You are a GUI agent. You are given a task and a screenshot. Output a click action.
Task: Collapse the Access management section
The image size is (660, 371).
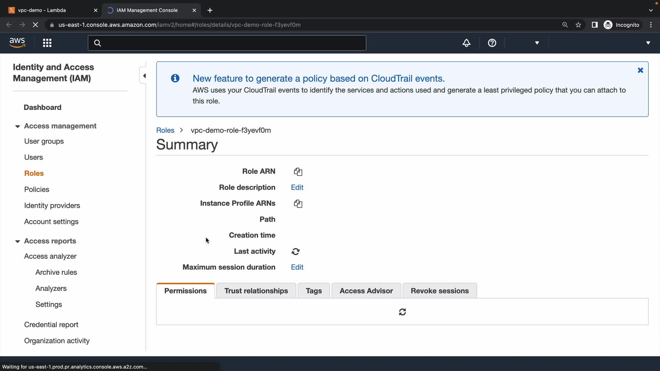click(x=18, y=126)
